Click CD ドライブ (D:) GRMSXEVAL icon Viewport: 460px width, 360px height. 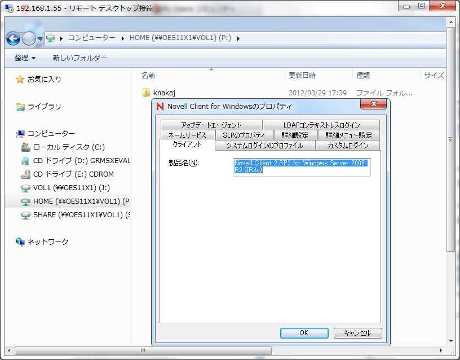point(26,161)
